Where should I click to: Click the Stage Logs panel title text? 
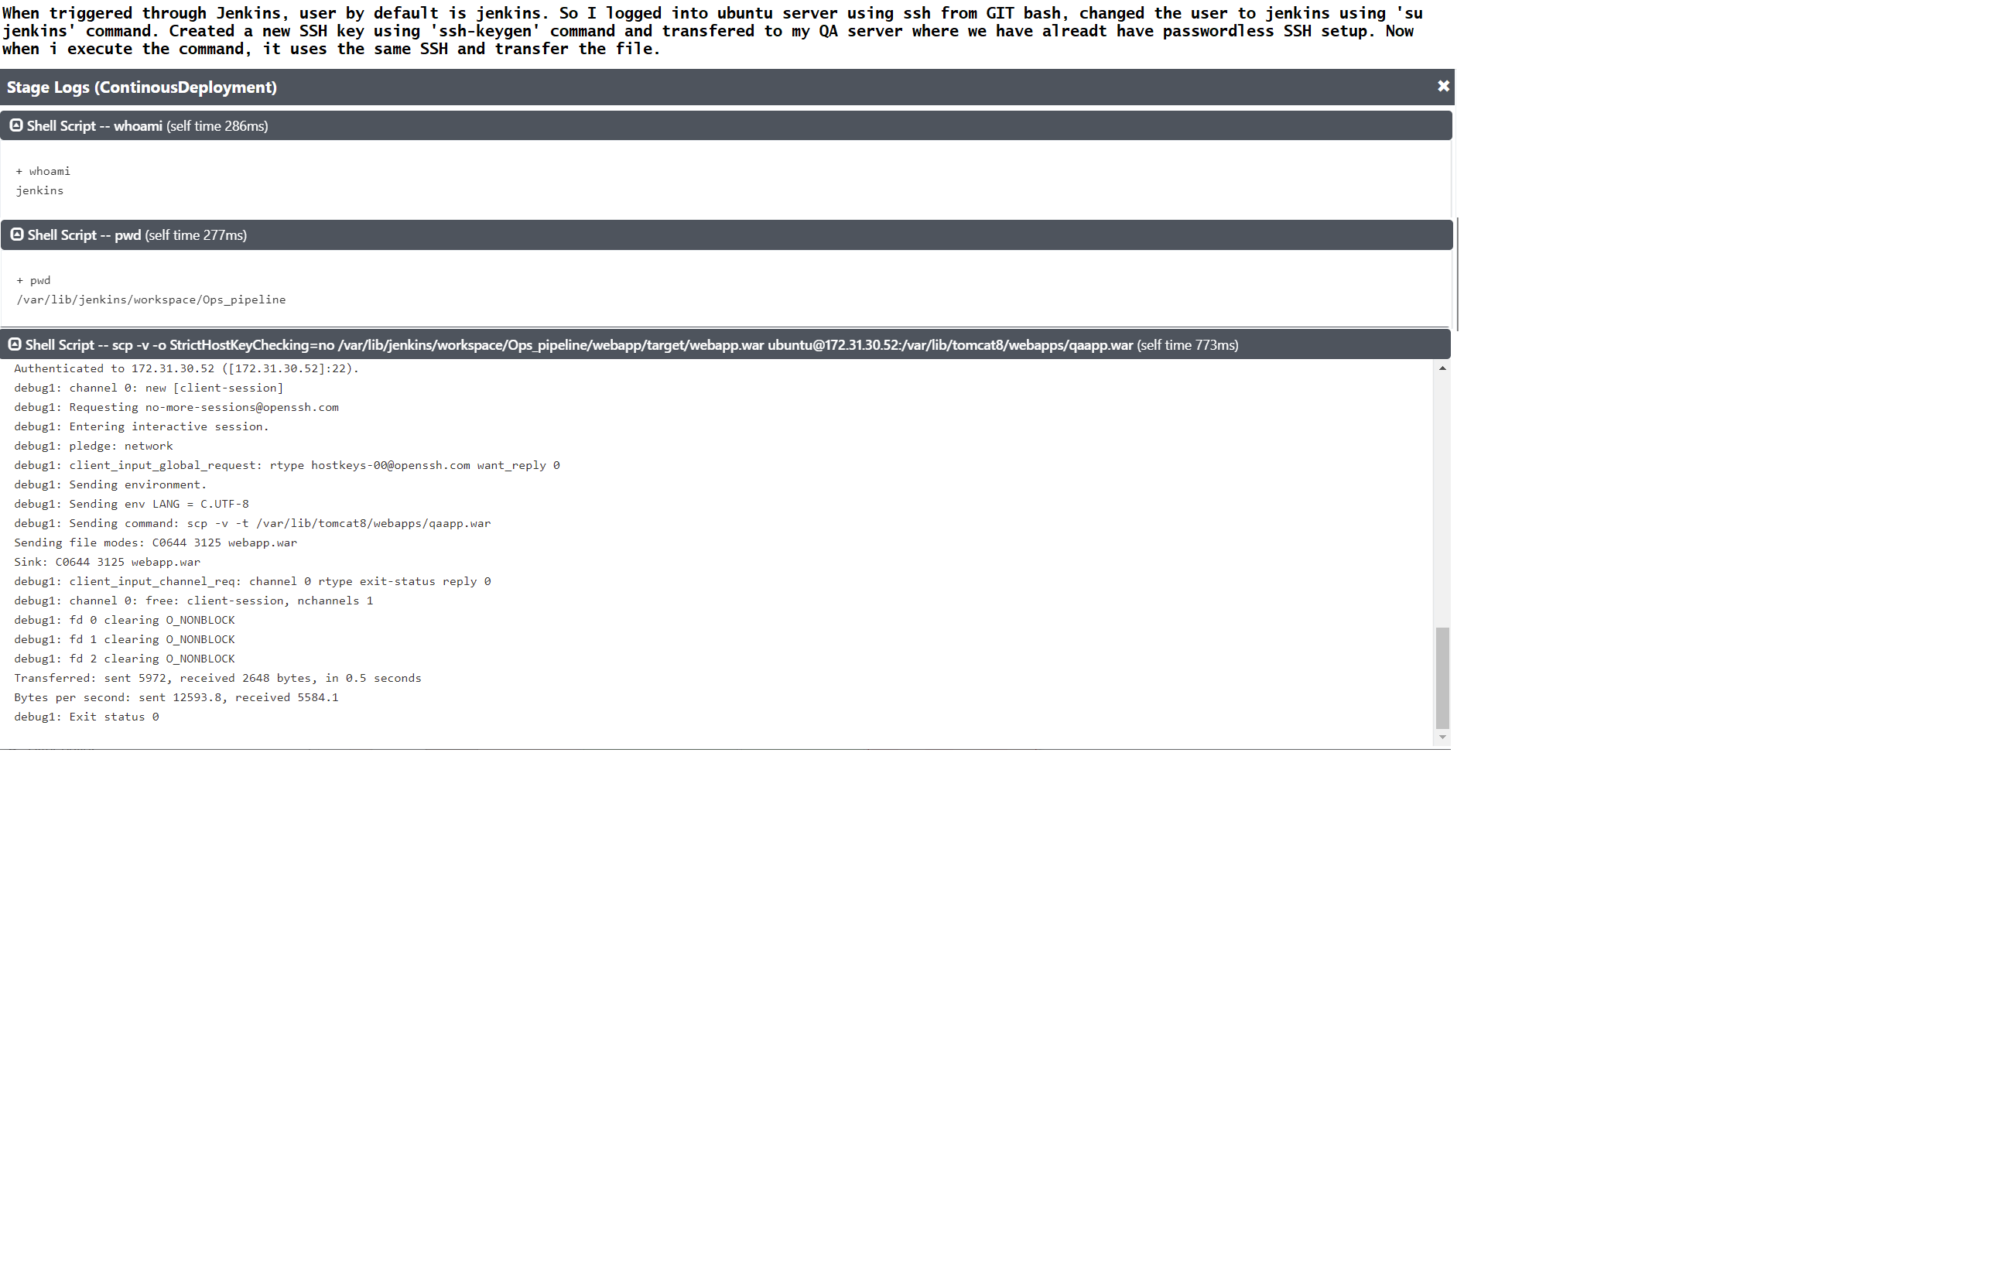(x=142, y=87)
